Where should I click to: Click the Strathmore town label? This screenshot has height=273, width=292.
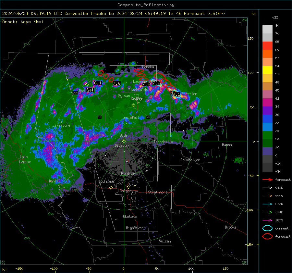tap(158, 192)
